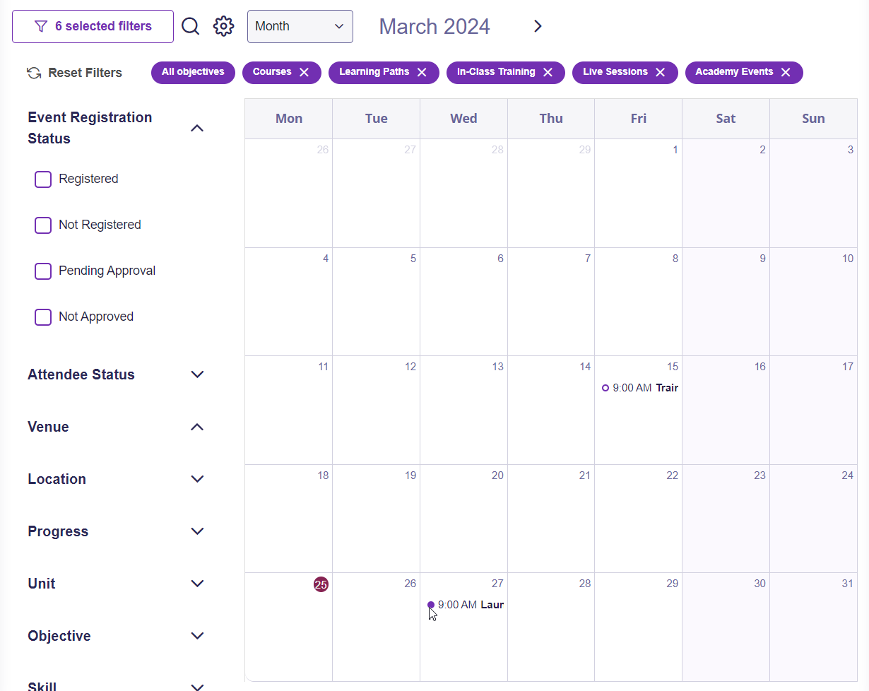The height and width of the screenshot is (691, 869).
Task: Select today's date badge on March 25
Action: click(321, 584)
